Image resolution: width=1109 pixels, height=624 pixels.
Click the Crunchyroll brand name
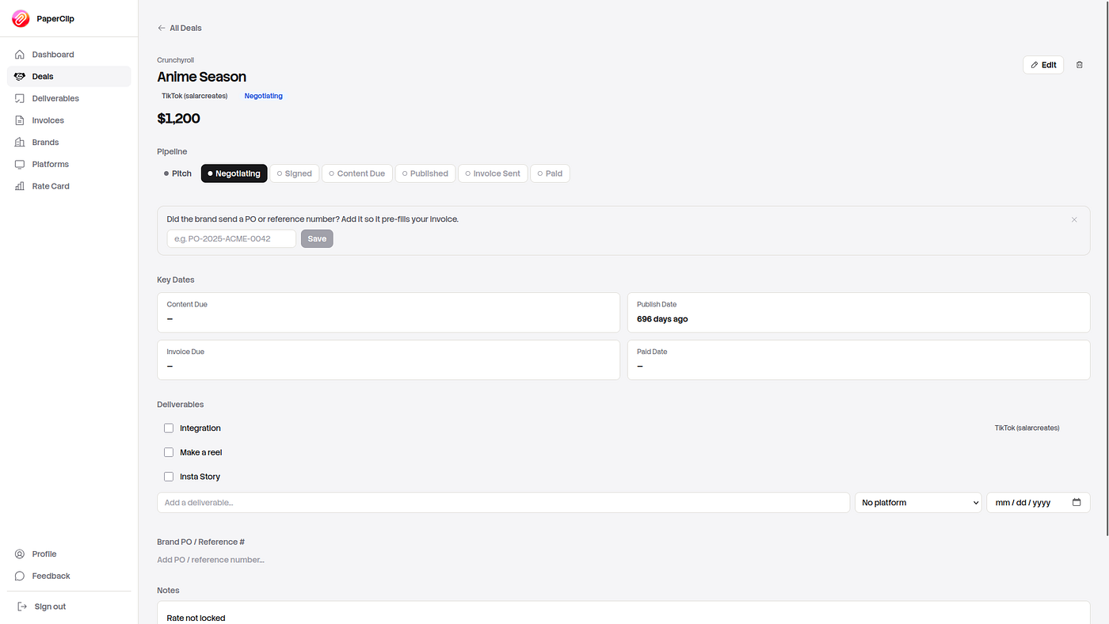175,60
